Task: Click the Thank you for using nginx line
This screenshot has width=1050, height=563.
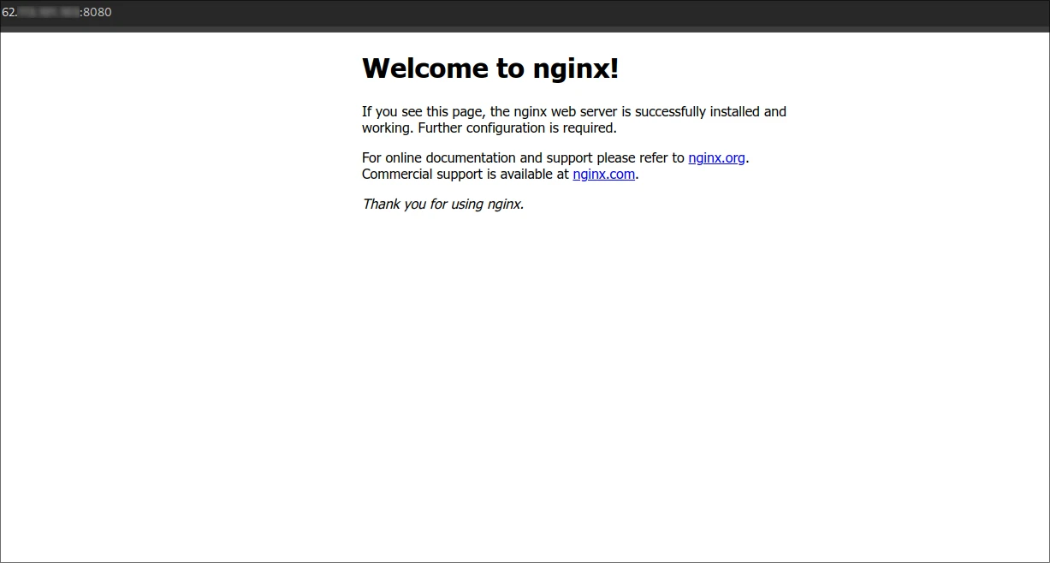Action: [x=442, y=204]
